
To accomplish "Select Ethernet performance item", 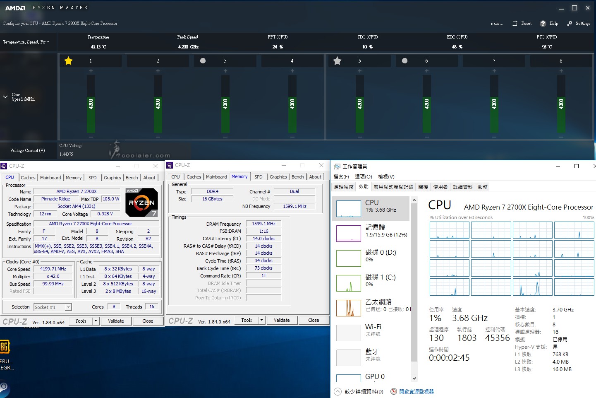I will 371,308.
